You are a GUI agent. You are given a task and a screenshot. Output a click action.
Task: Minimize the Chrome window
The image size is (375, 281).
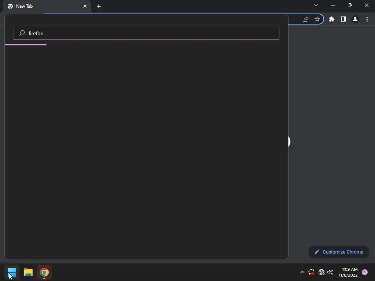click(x=333, y=5)
